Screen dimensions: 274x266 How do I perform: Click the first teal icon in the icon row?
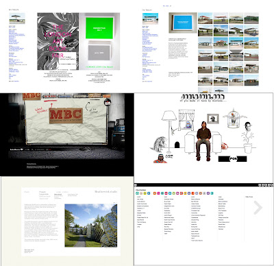click(x=138, y=193)
